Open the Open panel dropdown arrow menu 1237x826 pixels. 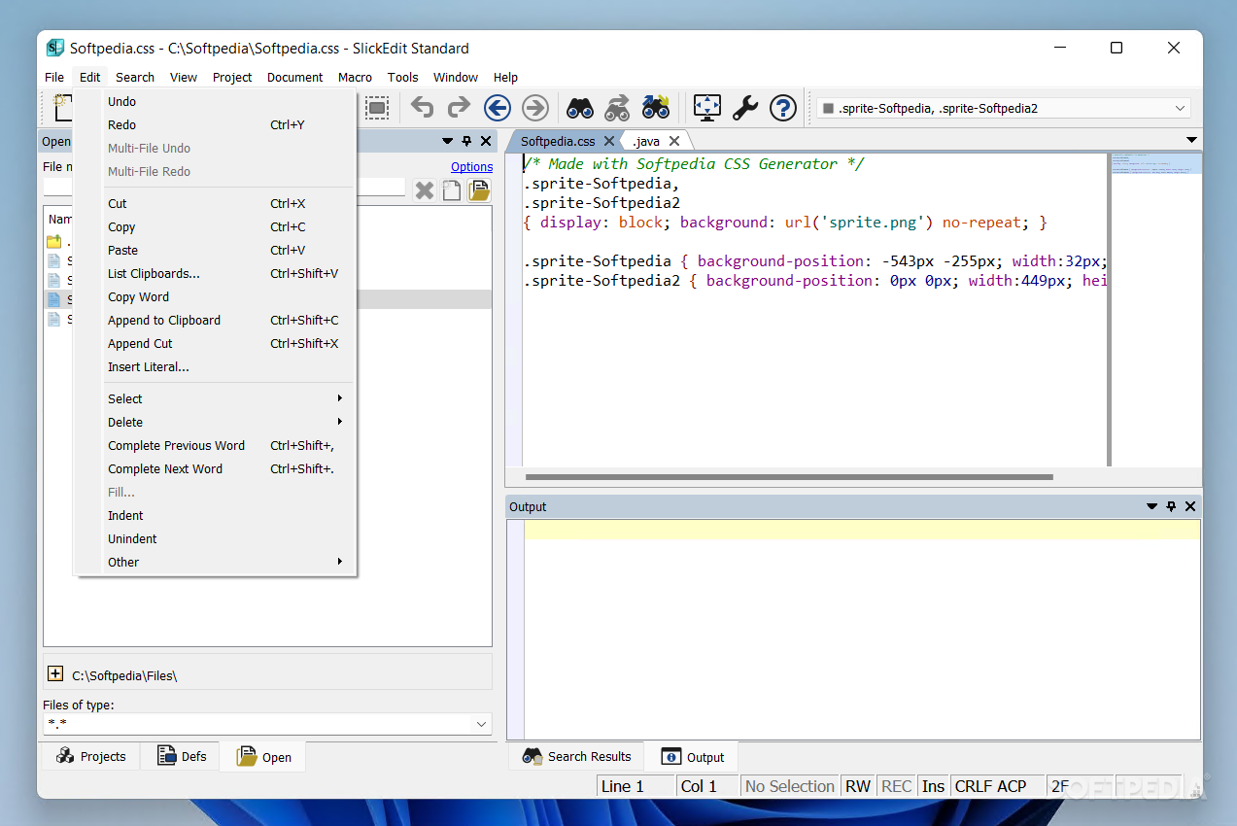pos(448,141)
